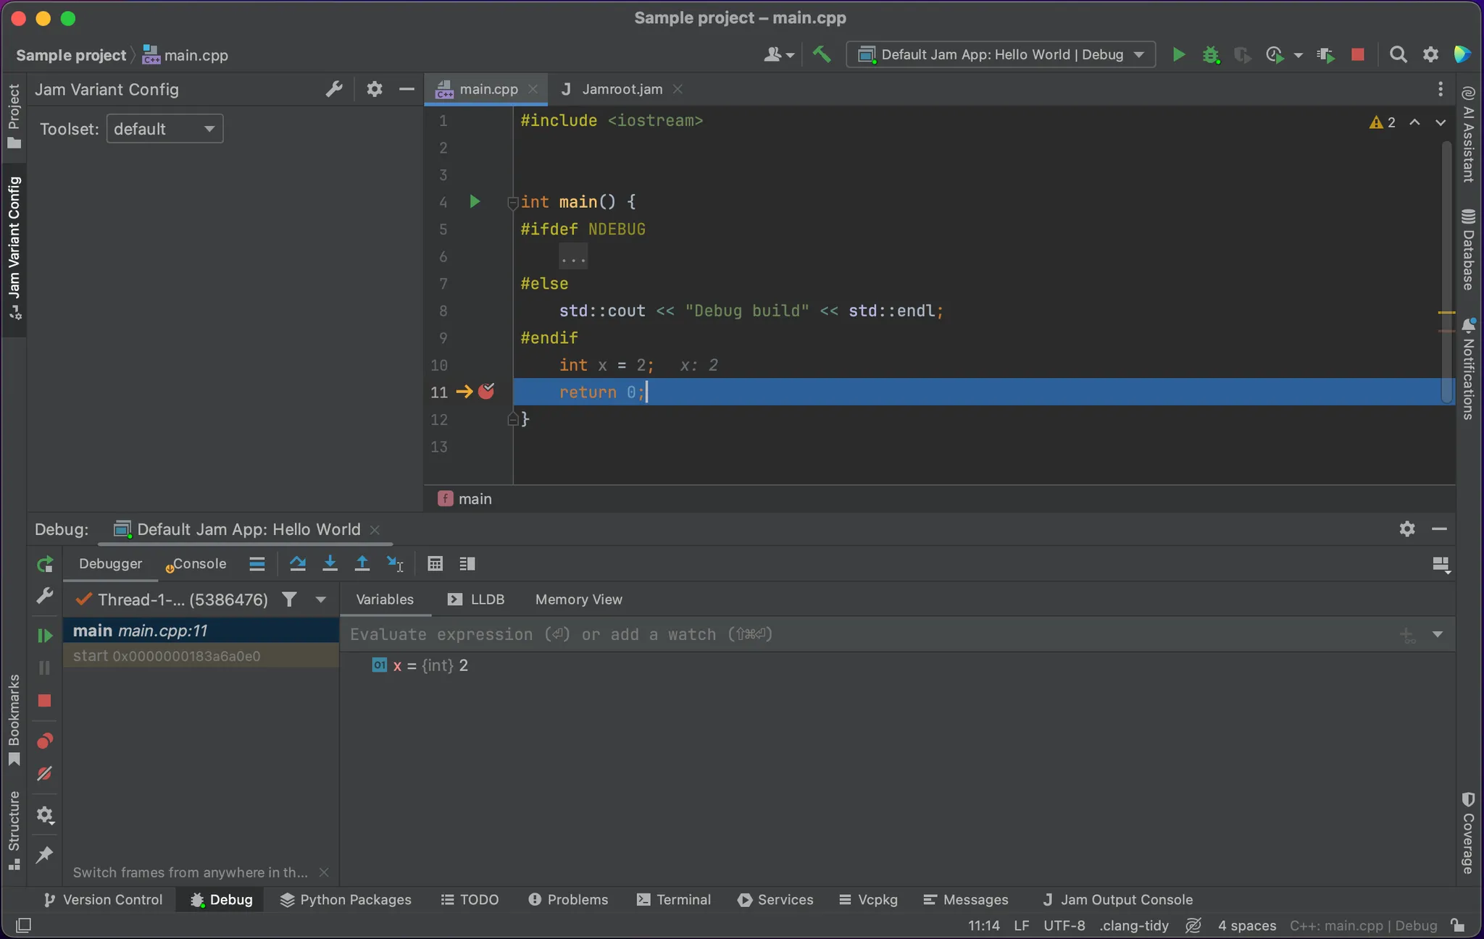The image size is (1484, 939).
Task: Click Run with Coverage icon
Action: (x=1243, y=54)
